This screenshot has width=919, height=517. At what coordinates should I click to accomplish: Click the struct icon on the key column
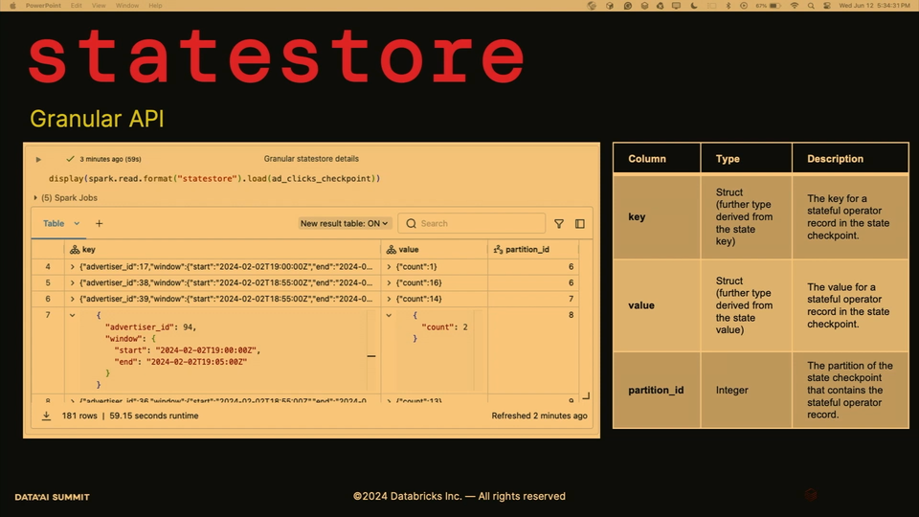(75, 249)
